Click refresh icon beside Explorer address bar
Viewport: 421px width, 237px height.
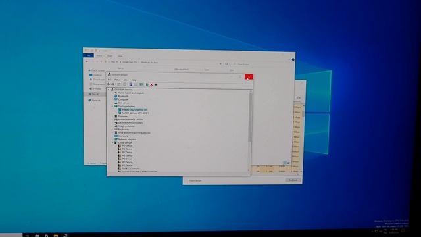226,64
